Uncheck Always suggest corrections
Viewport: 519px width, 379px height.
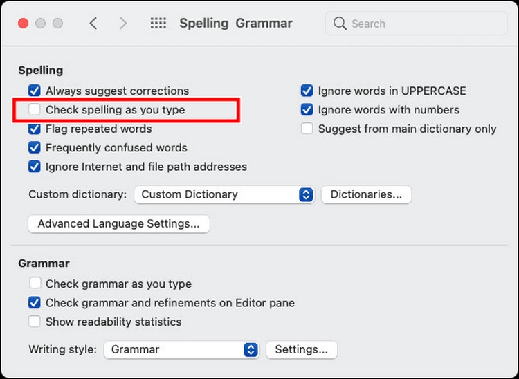point(35,91)
